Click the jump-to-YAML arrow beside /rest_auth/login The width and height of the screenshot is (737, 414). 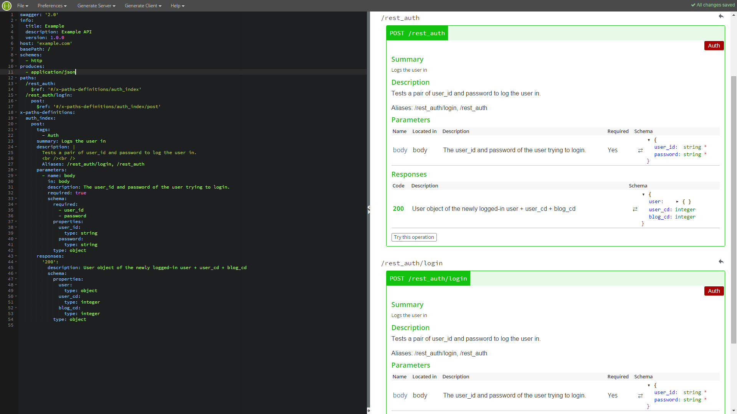[721, 262]
